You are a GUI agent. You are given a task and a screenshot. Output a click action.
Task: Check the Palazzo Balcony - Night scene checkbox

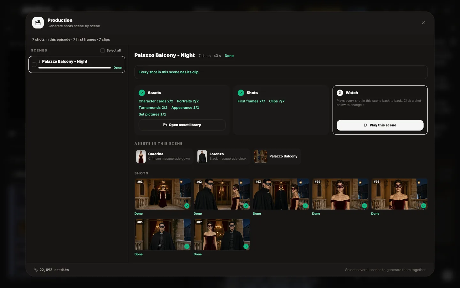tap(34, 65)
